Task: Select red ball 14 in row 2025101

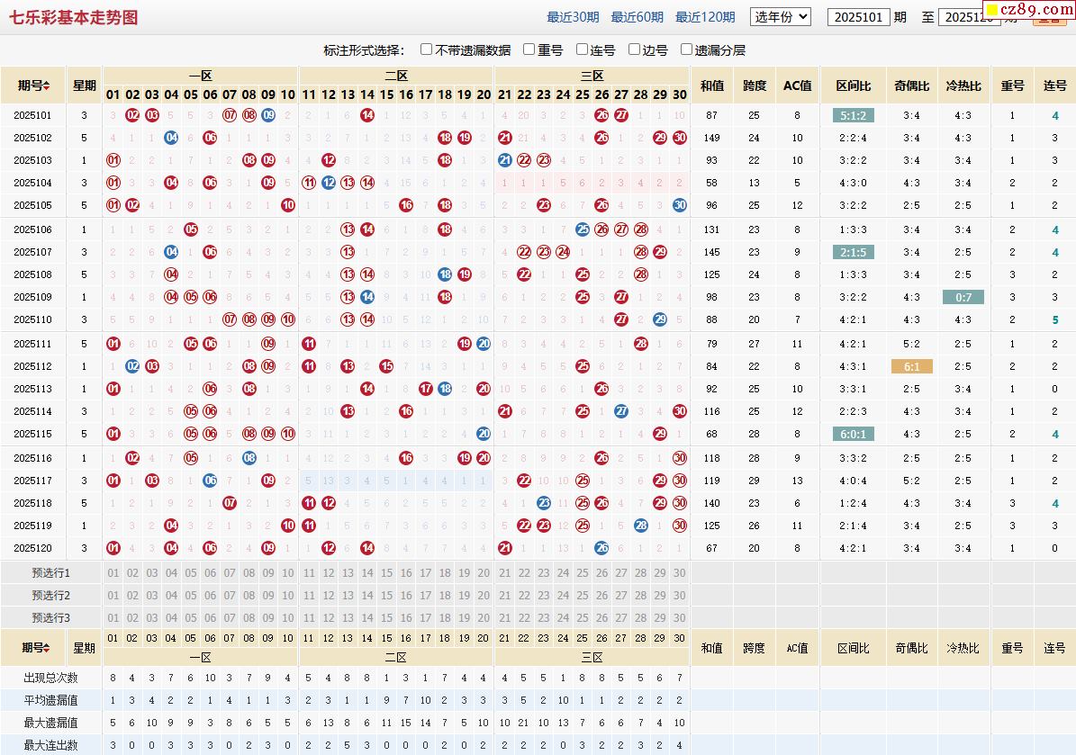Action: [x=367, y=115]
